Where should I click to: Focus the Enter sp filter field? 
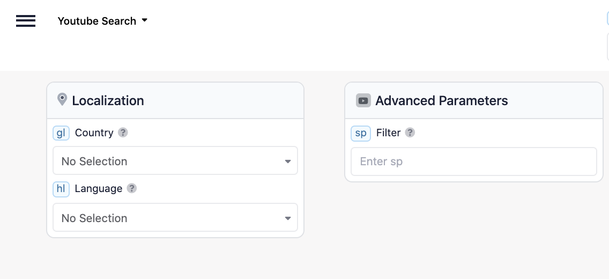[474, 161]
